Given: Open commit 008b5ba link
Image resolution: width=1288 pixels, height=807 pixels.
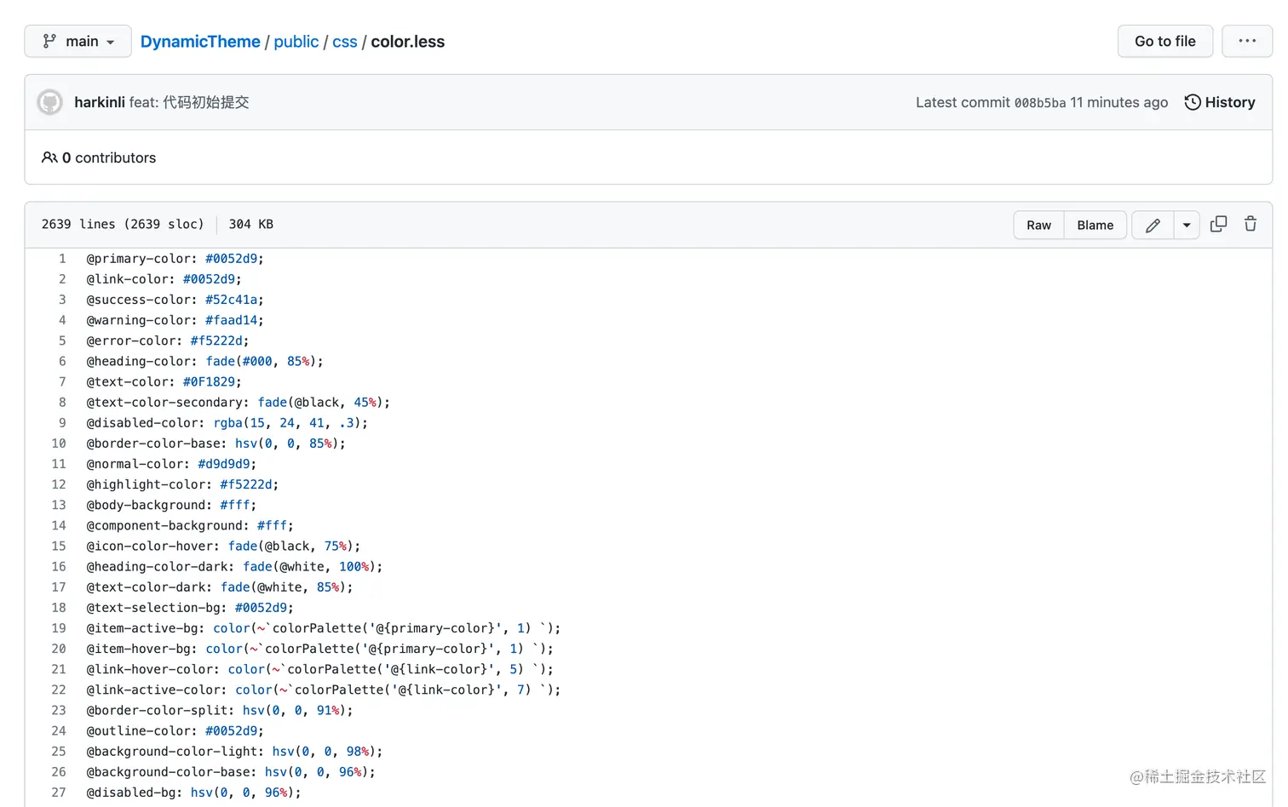Looking at the screenshot, I should (1039, 103).
